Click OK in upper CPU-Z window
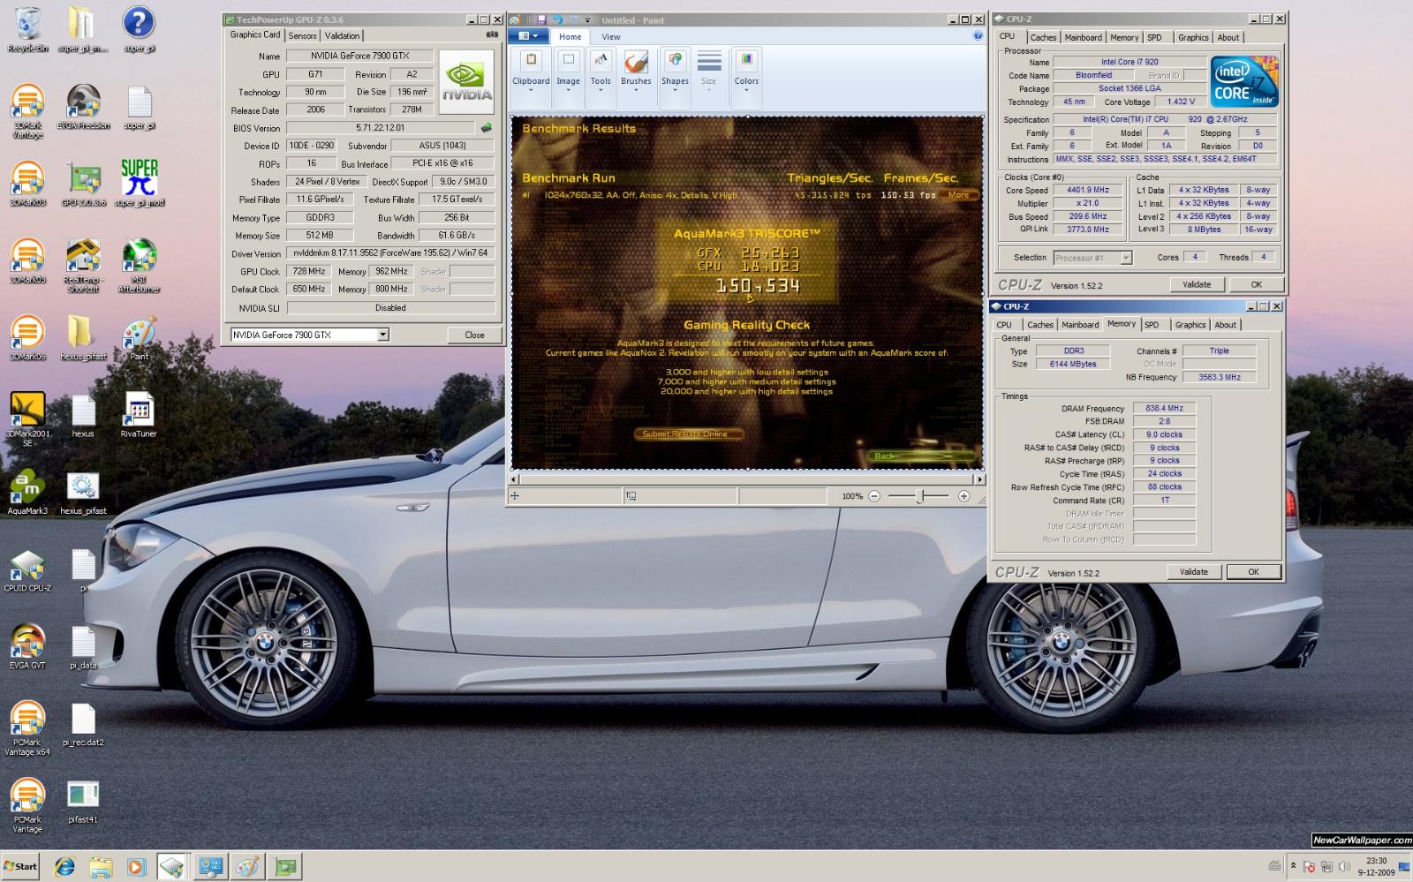This screenshot has width=1413, height=882. (x=1256, y=284)
